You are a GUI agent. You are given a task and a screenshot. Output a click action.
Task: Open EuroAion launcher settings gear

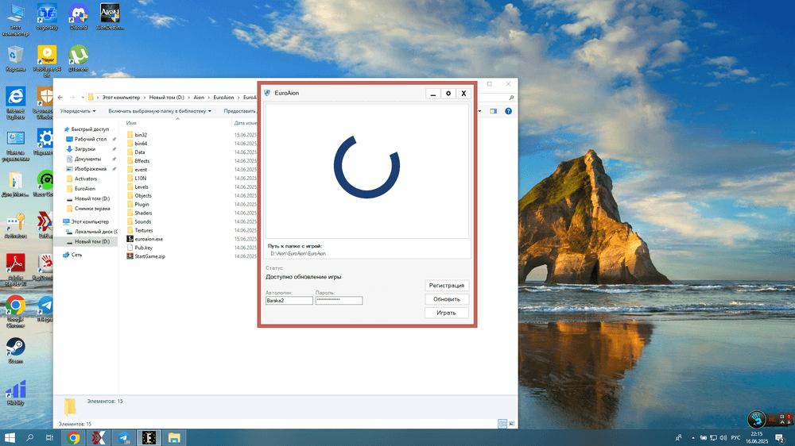pos(448,94)
